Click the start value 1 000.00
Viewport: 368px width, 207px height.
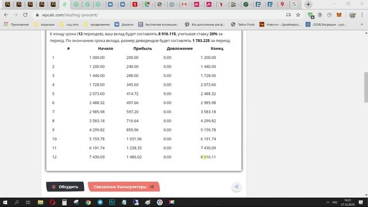(97, 57)
